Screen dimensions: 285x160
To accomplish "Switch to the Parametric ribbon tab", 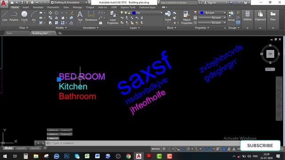I will (x=53, y=7).
